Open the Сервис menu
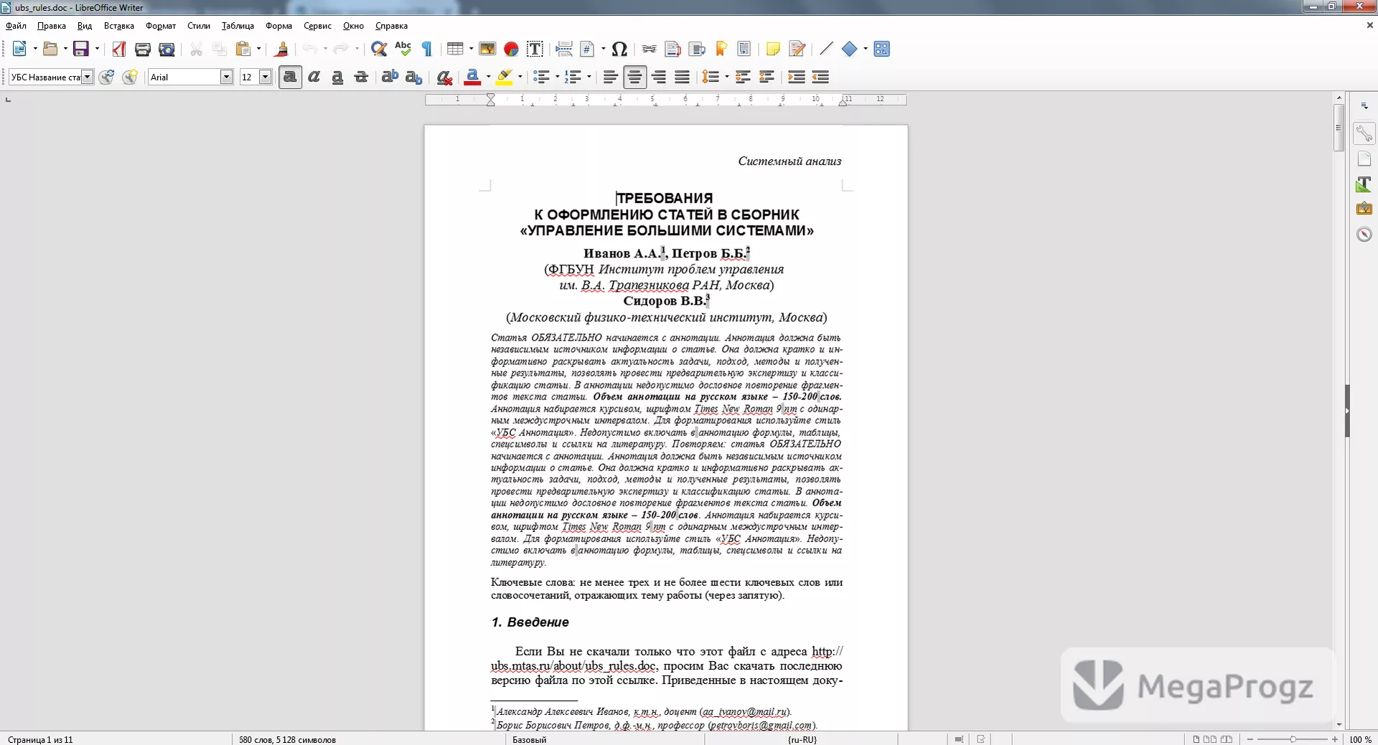This screenshot has width=1378, height=745. [x=317, y=26]
